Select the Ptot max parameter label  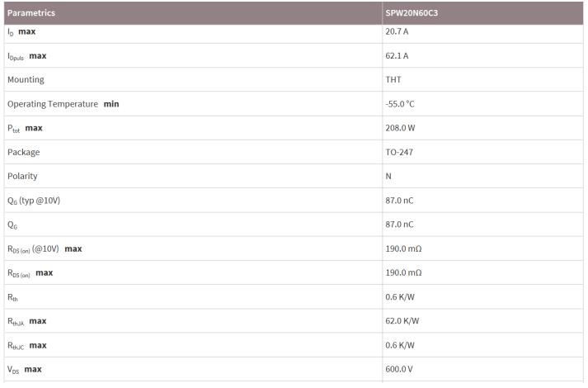click(x=25, y=128)
